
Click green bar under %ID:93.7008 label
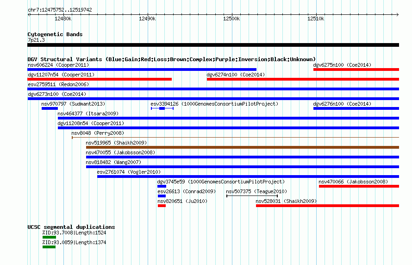(x=49, y=237)
